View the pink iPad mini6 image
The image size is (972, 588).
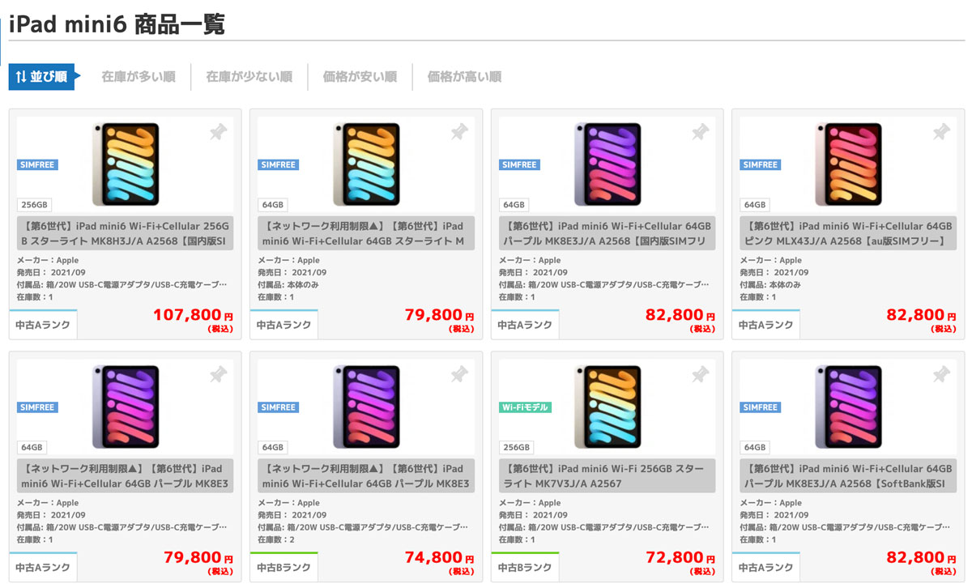[848, 164]
